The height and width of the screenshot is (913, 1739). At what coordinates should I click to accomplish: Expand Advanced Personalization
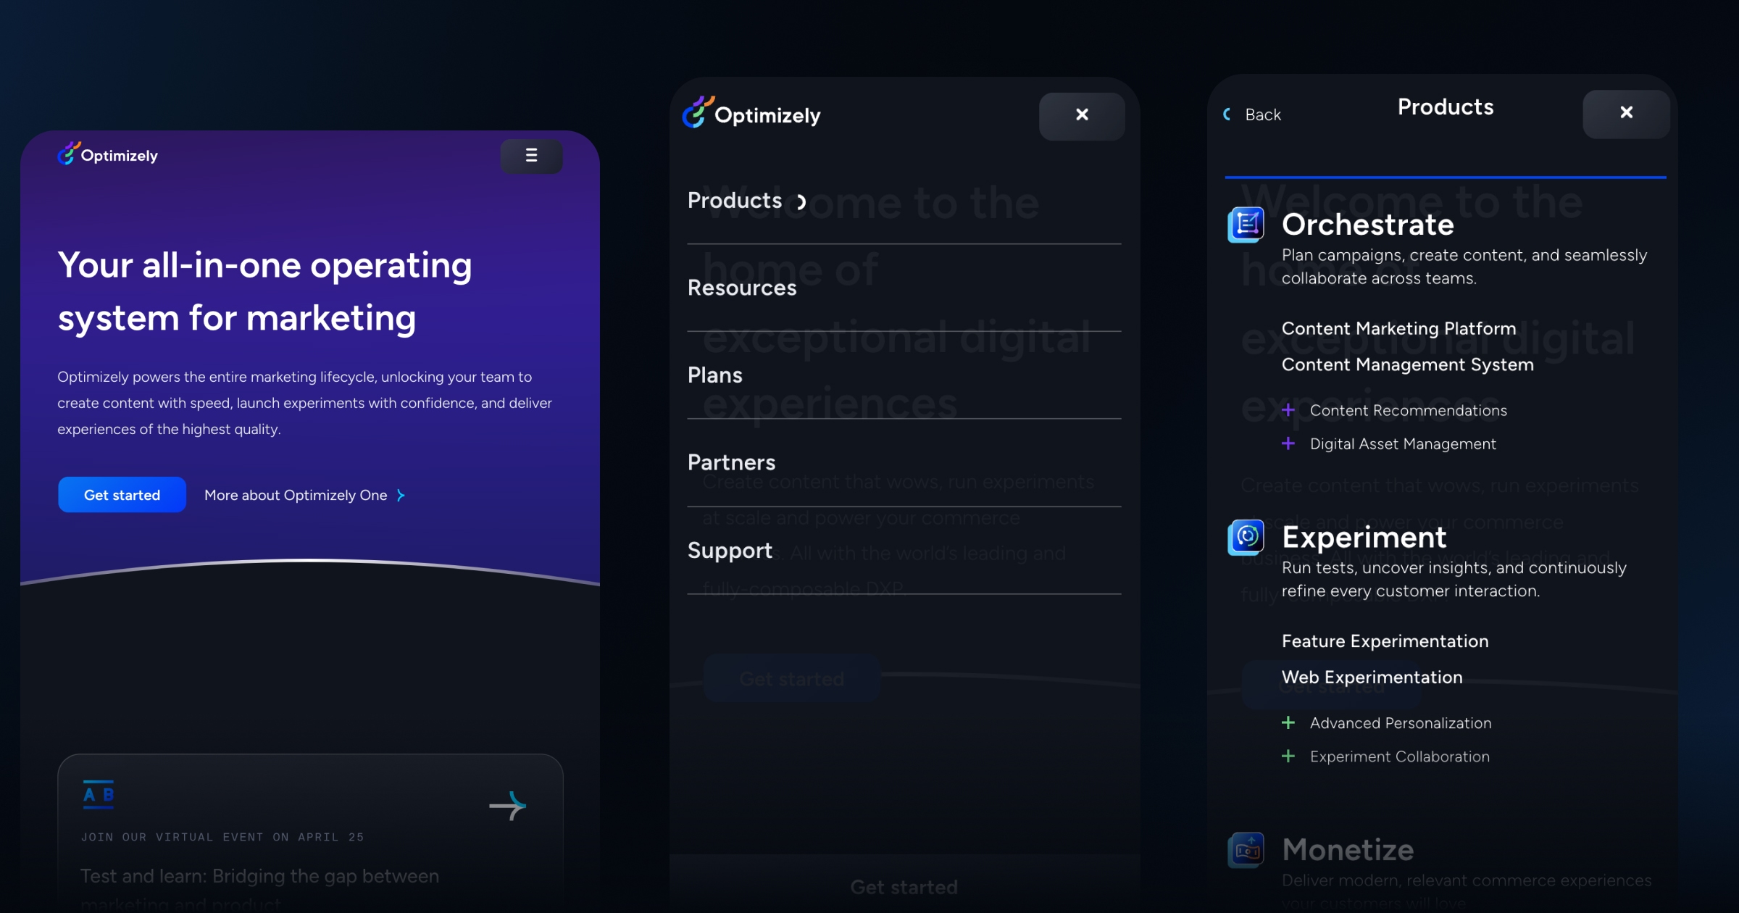(1288, 722)
